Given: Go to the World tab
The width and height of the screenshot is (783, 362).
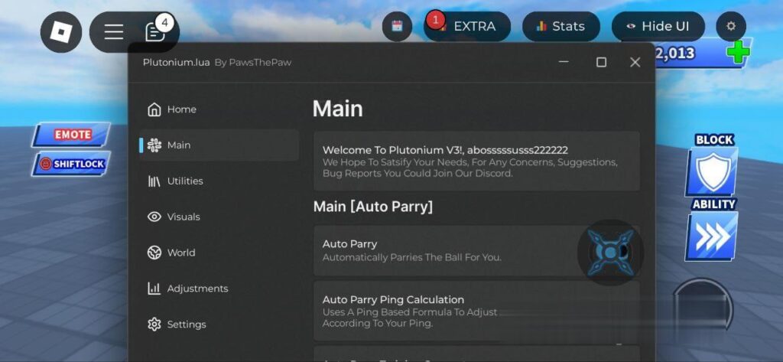Looking at the screenshot, I should pos(181,253).
